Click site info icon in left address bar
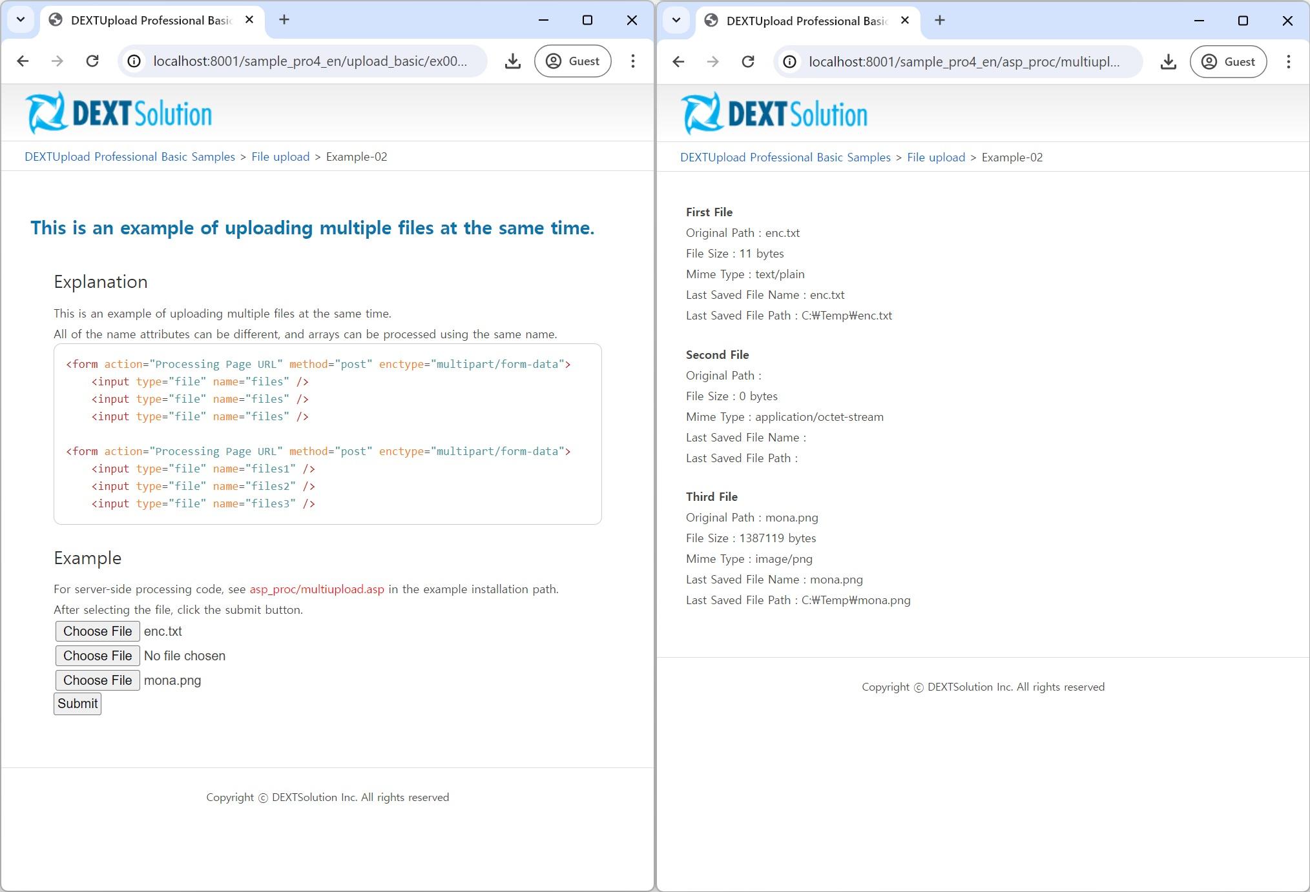 pyautogui.click(x=134, y=61)
